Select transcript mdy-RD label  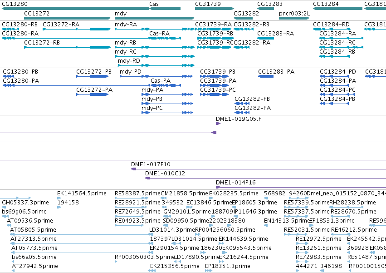click(129, 61)
